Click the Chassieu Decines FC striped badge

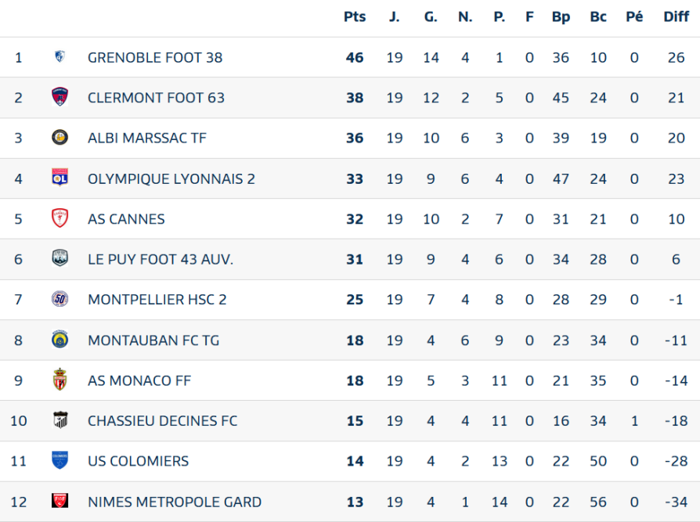(x=60, y=419)
